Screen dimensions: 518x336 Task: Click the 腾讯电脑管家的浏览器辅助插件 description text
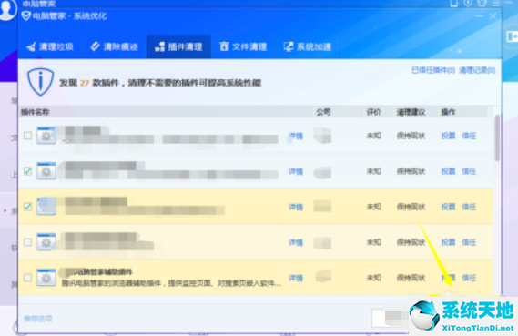(171, 283)
